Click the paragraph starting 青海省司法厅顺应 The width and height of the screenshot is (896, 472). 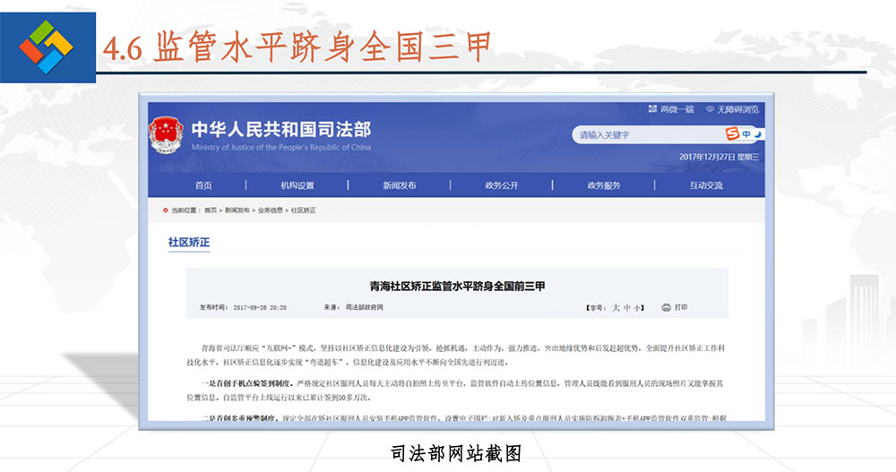click(x=456, y=355)
